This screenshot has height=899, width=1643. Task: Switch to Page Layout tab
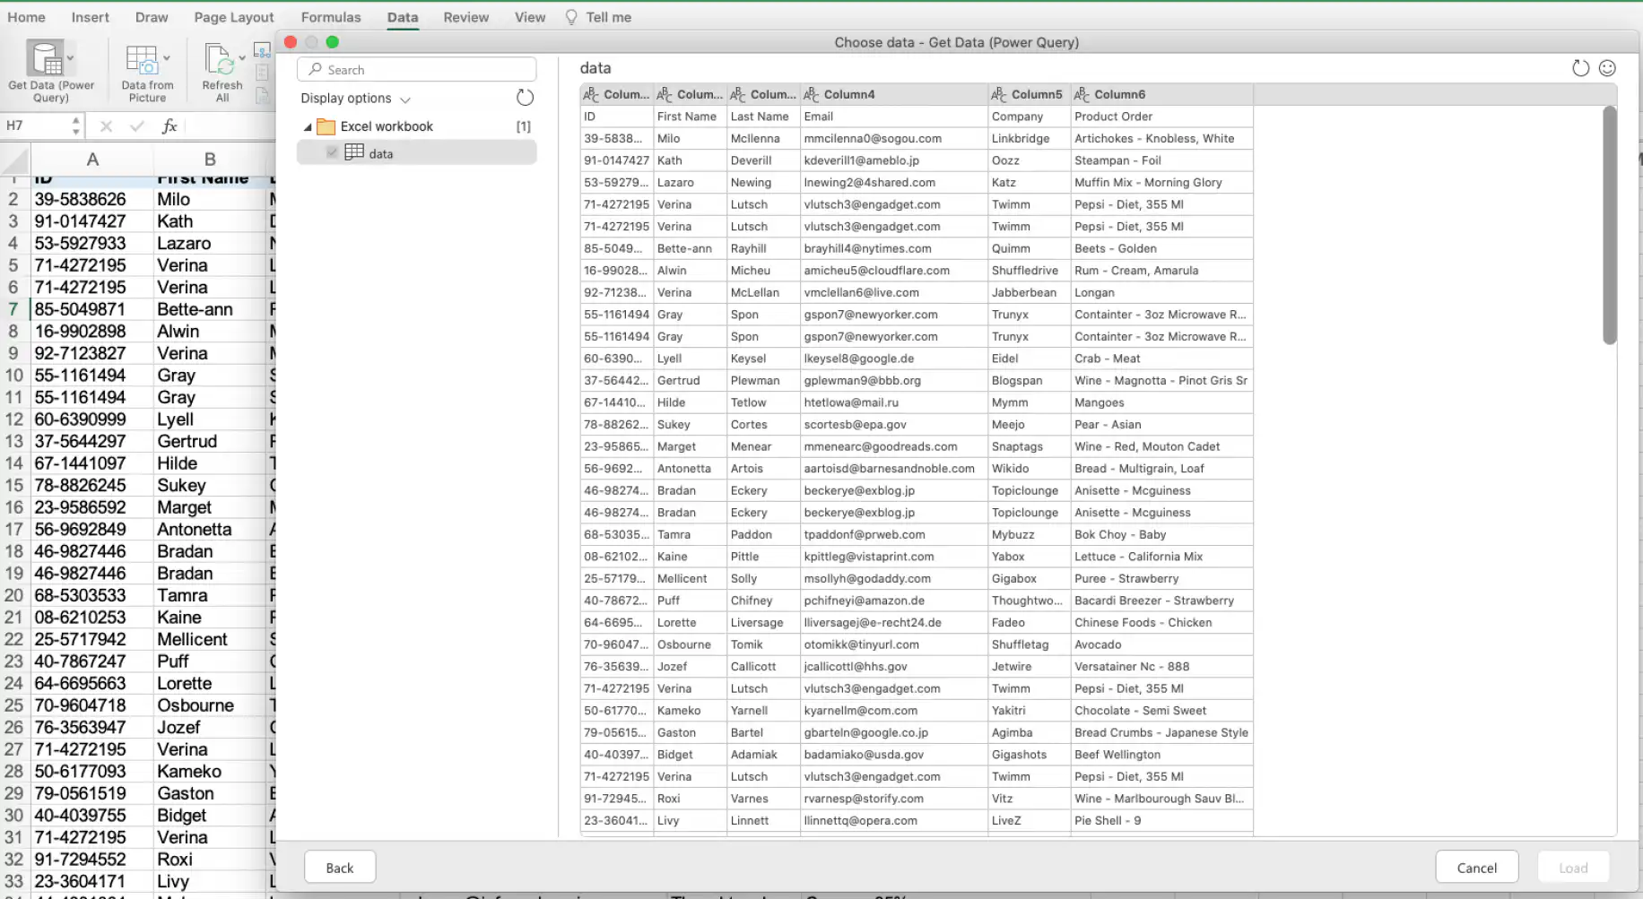point(234,17)
